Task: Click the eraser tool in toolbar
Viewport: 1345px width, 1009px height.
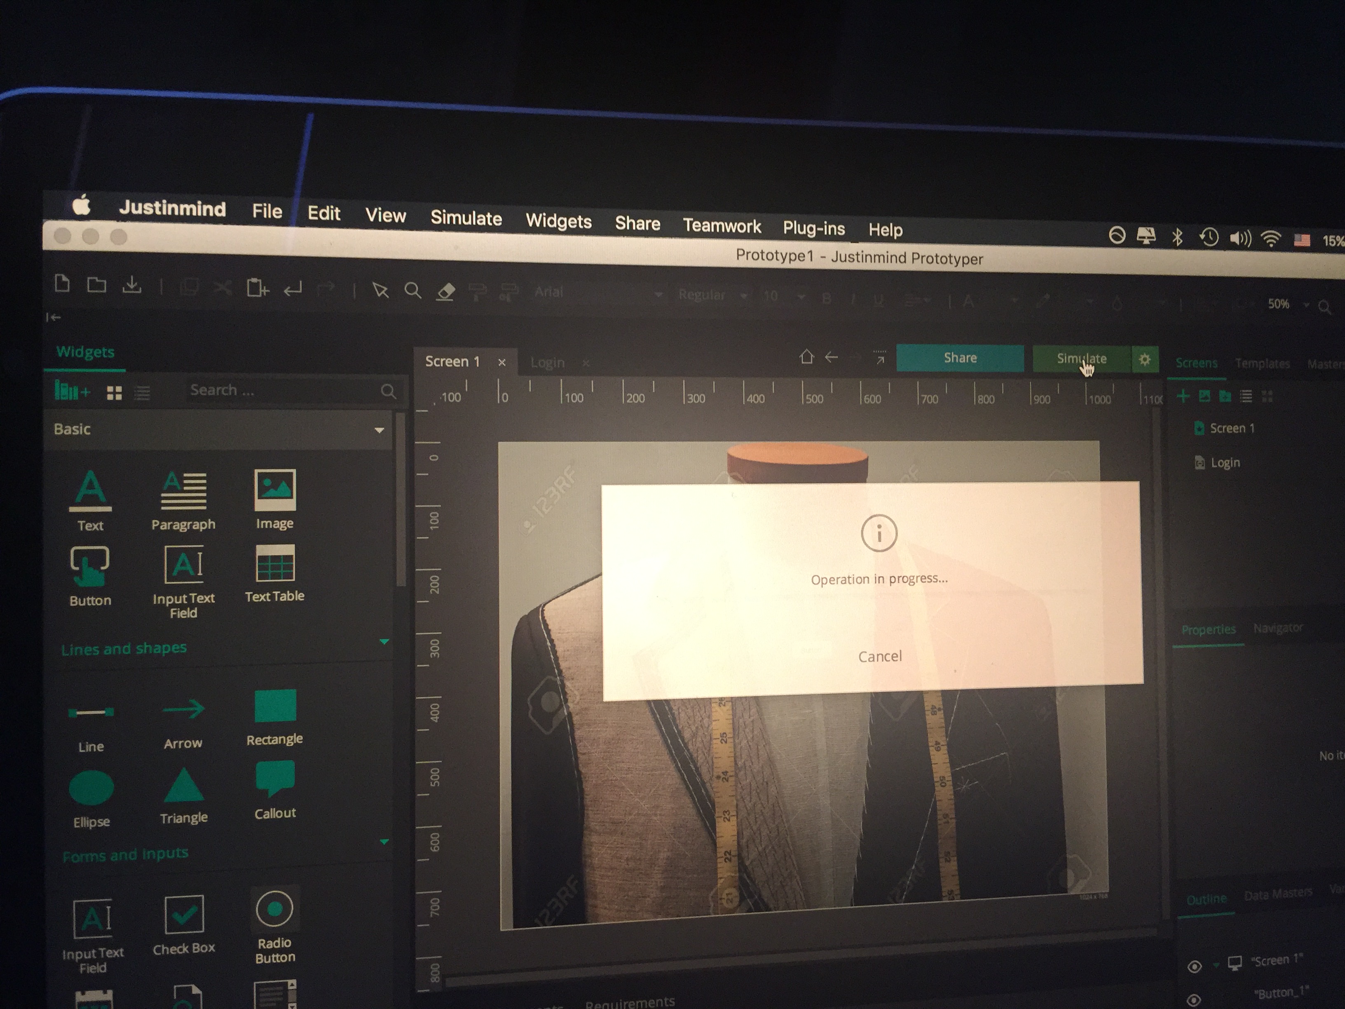Action: (446, 291)
